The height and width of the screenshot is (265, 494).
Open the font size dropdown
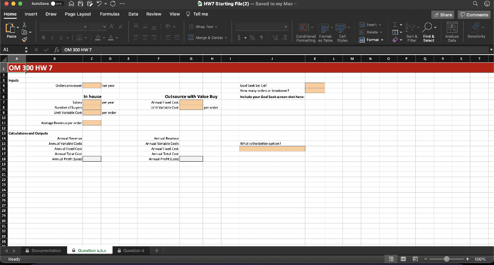pos(104,27)
